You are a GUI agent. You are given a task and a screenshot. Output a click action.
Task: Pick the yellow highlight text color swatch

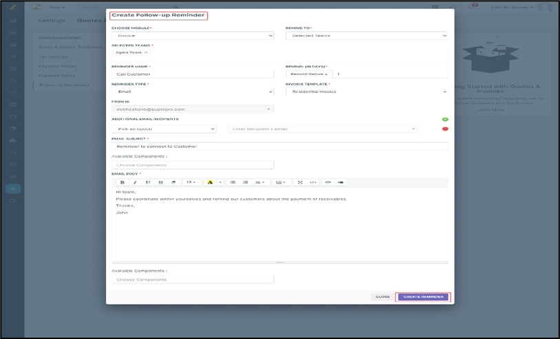coord(210,182)
